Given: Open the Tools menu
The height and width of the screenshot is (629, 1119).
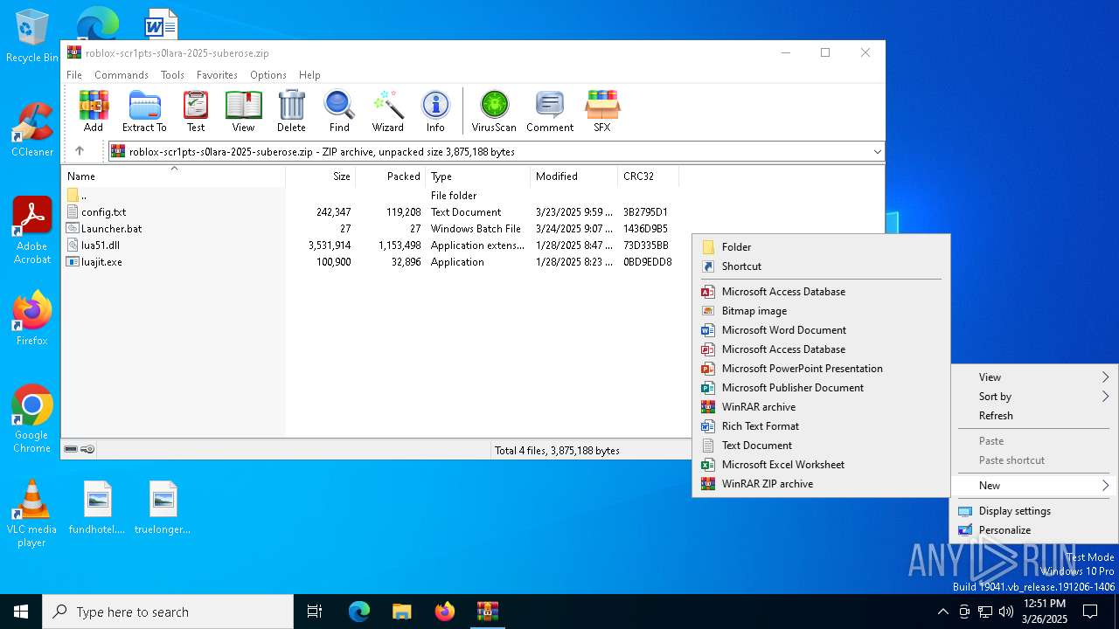Looking at the screenshot, I should 172,75.
